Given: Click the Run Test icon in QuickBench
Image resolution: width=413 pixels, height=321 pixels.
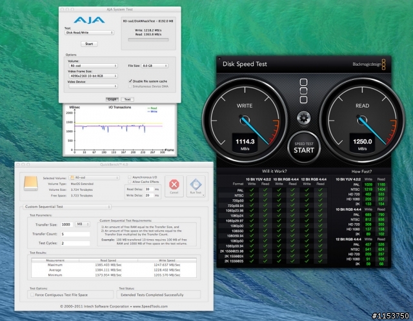Looking at the screenshot, I should coord(196,186).
